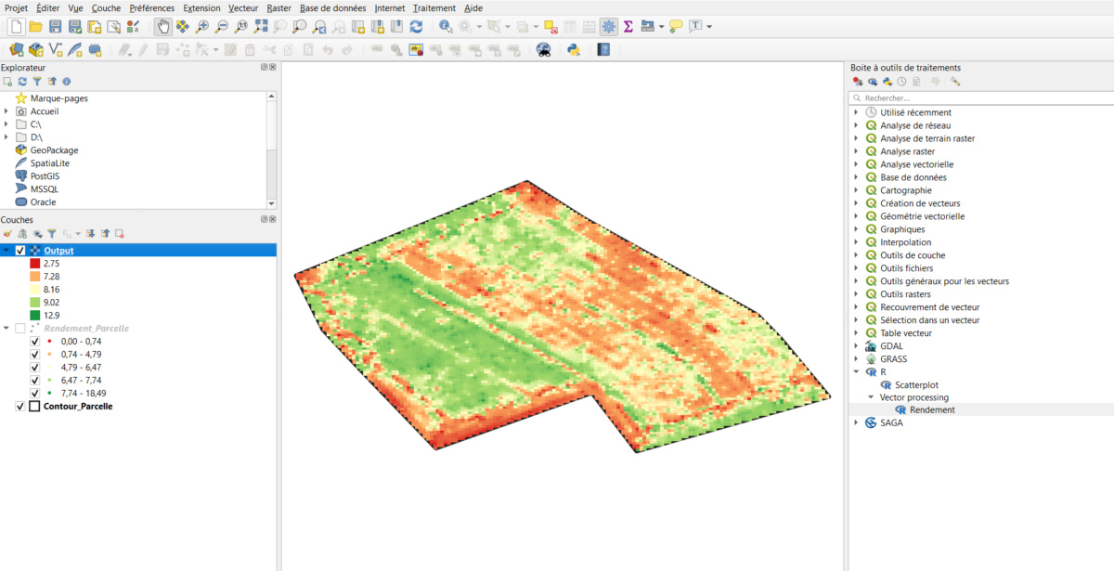Open the Traitement menu
The image size is (1114, 571).
click(434, 7)
